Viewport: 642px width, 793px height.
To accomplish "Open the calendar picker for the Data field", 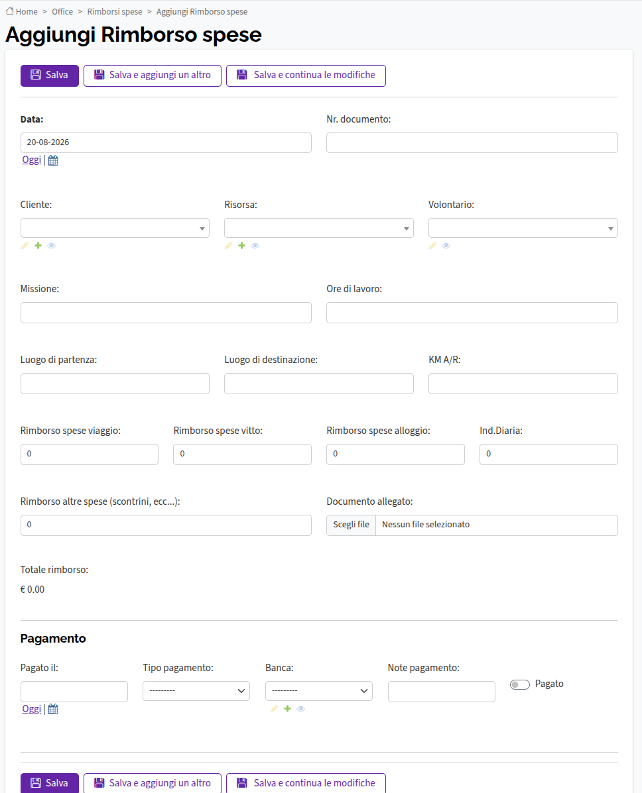I will [53, 160].
